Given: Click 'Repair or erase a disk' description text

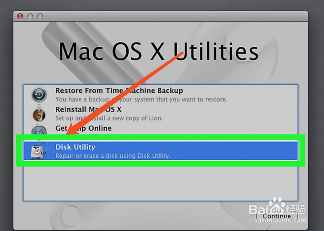Looking at the screenshot, I should pos(113,156).
